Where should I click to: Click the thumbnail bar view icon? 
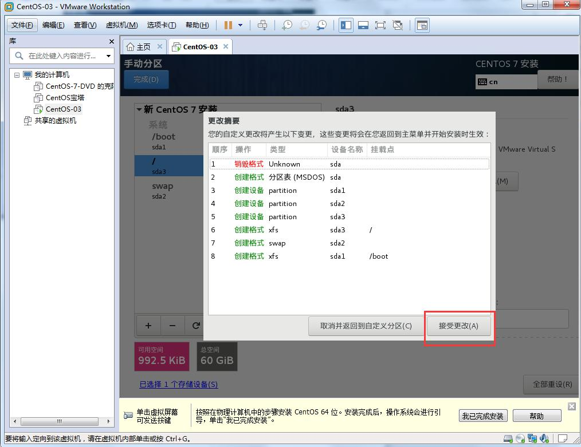click(x=363, y=25)
